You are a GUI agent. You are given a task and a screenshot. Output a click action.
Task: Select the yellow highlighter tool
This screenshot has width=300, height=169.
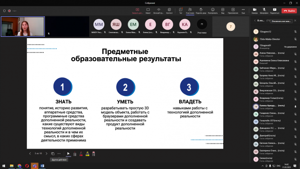click(87, 154)
